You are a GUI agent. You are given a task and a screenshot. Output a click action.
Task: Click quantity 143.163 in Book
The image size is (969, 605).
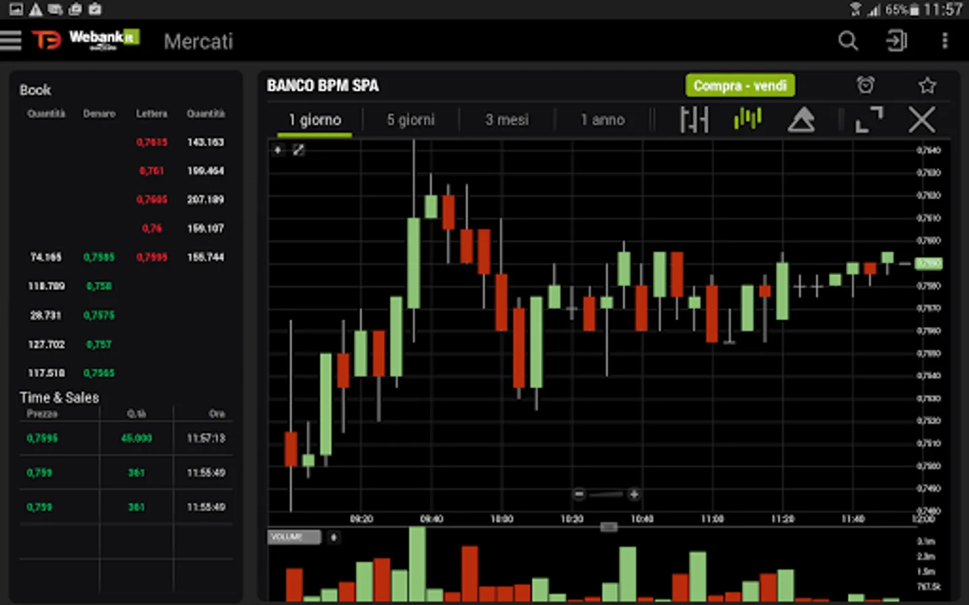(x=205, y=143)
